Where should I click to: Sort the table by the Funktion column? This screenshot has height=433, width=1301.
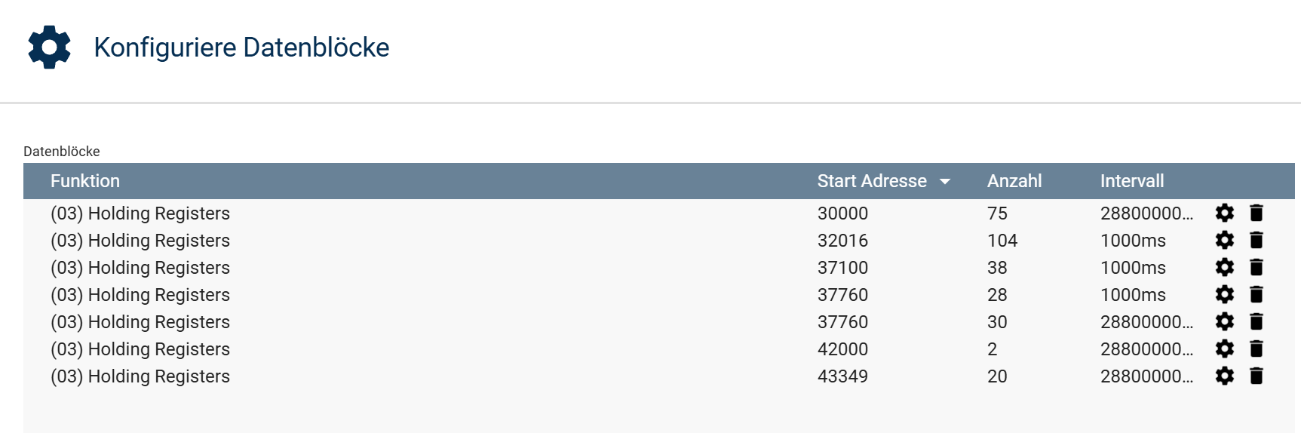point(85,181)
